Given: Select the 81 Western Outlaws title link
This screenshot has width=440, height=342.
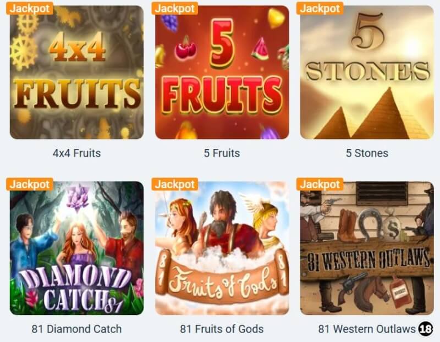Looking at the screenshot, I should [367, 329].
